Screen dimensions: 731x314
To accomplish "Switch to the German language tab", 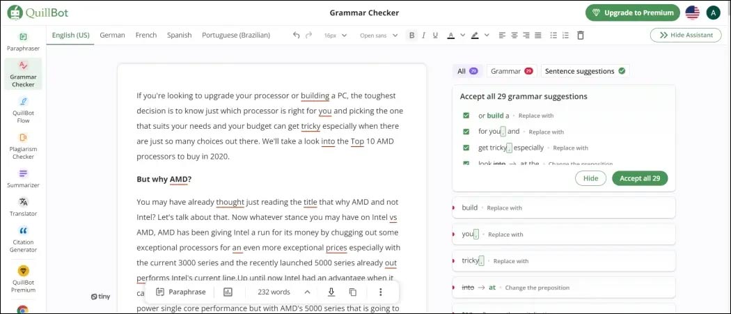I will coord(112,35).
